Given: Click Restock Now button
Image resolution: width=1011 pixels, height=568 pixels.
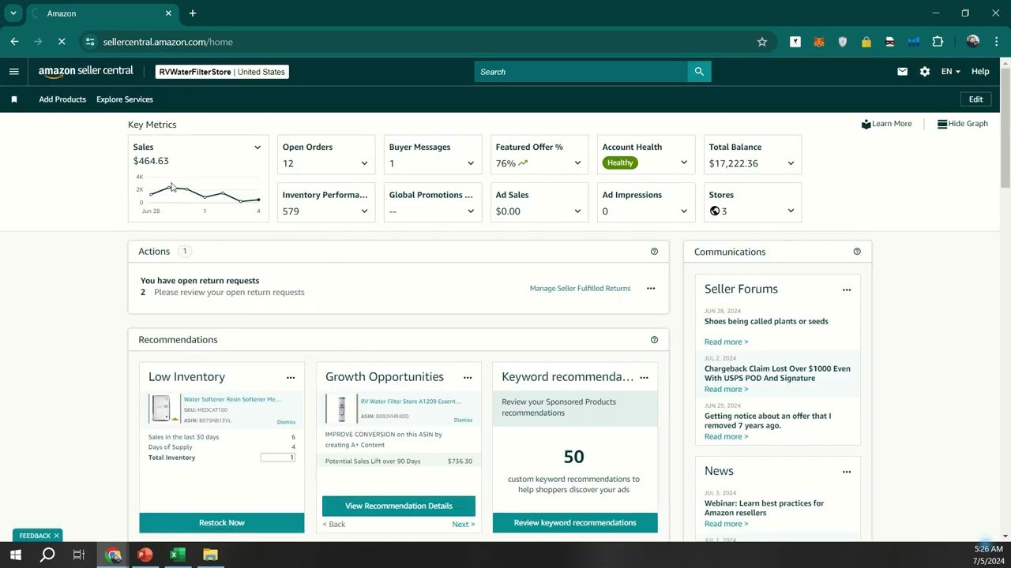Looking at the screenshot, I should (x=222, y=523).
